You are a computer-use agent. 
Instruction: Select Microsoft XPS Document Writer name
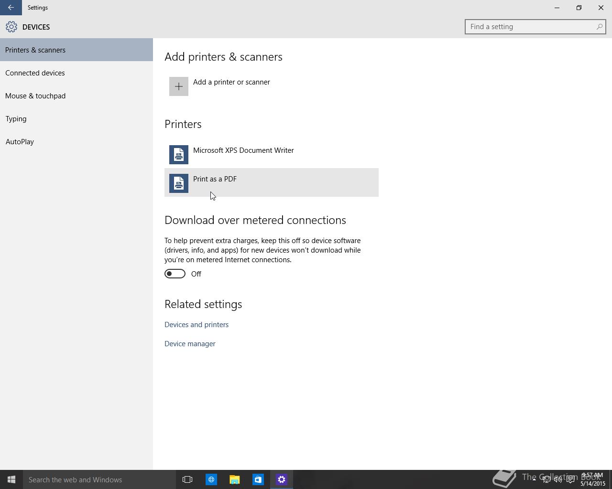tap(243, 150)
